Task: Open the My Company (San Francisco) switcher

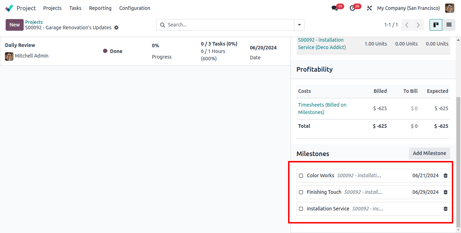Action: [x=408, y=8]
